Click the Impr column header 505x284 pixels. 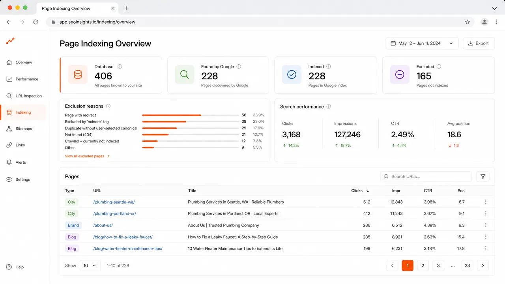click(x=396, y=191)
